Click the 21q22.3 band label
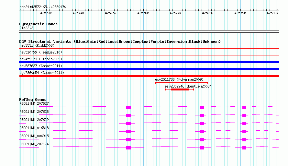 tap(26, 28)
